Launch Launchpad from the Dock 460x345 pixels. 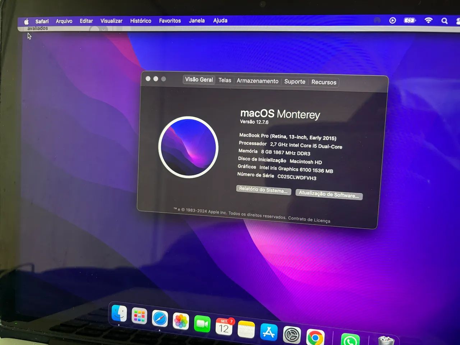pyautogui.click(x=139, y=316)
